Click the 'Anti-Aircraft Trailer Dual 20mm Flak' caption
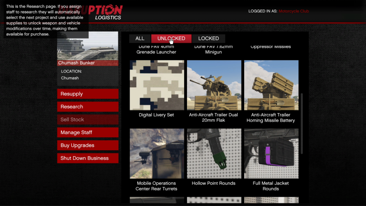Viewport: 366px width, 206px height. pyautogui.click(x=213, y=117)
